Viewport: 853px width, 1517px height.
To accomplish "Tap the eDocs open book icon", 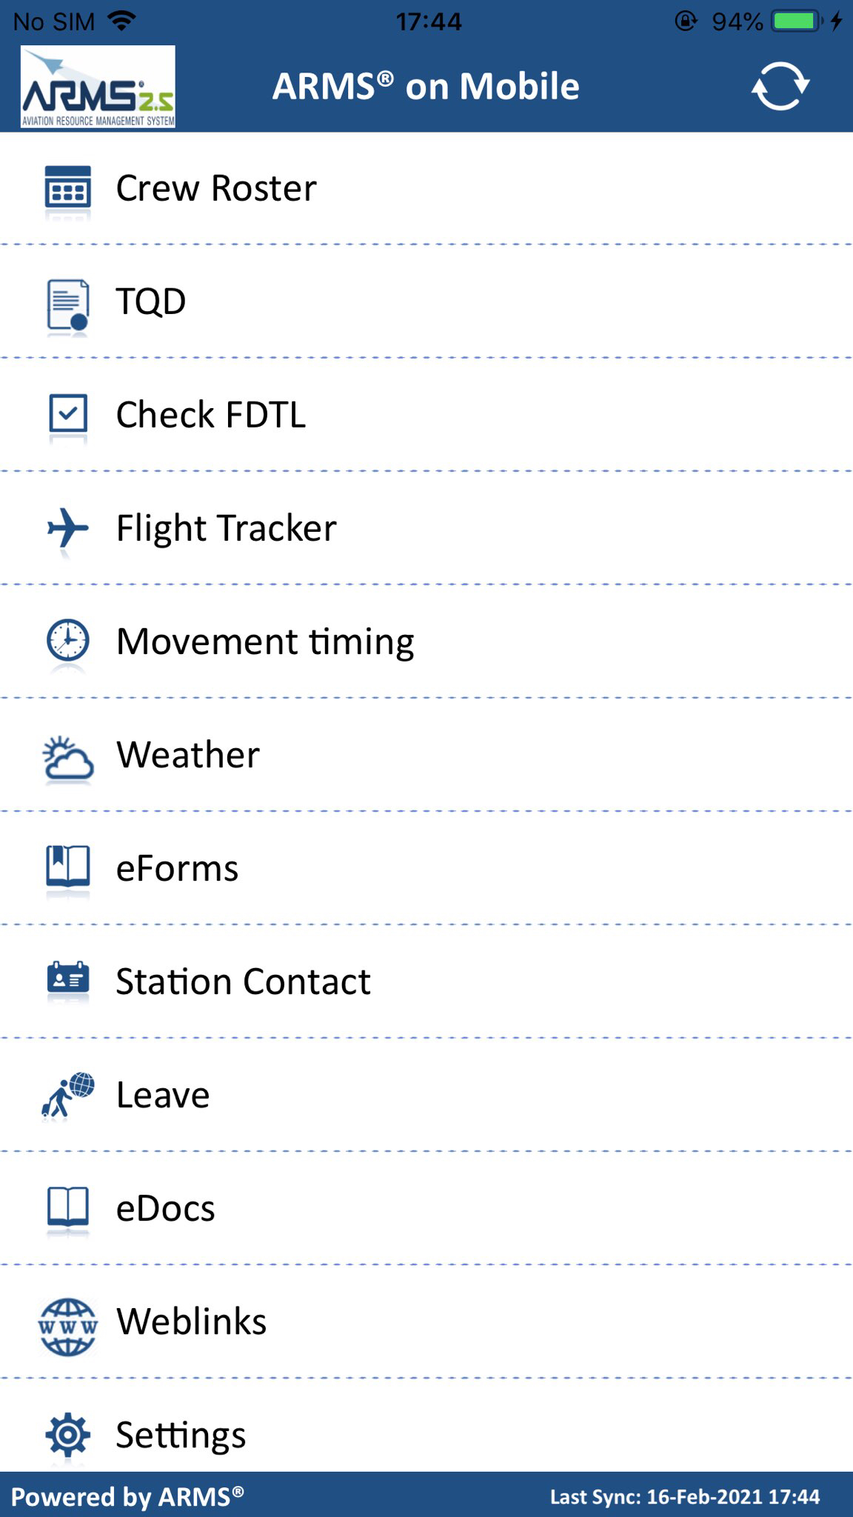I will (68, 1207).
